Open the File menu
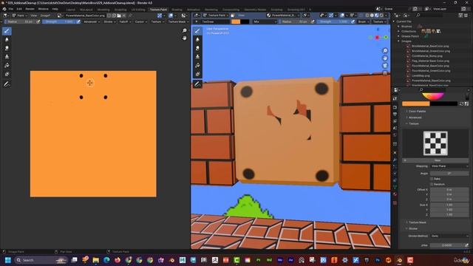The width and height of the screenshot is (473, 266). point(11,9)
